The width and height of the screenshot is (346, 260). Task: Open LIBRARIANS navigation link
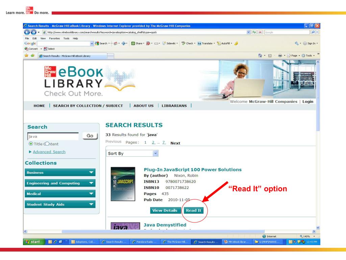174,106
